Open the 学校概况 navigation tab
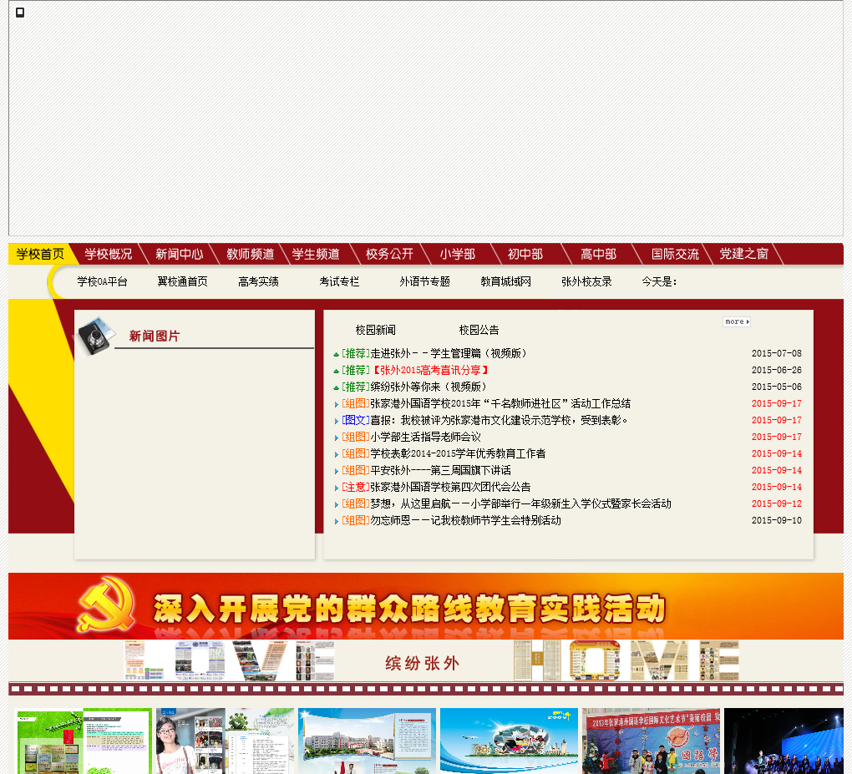Screen dimensions: 852x774 109,254
